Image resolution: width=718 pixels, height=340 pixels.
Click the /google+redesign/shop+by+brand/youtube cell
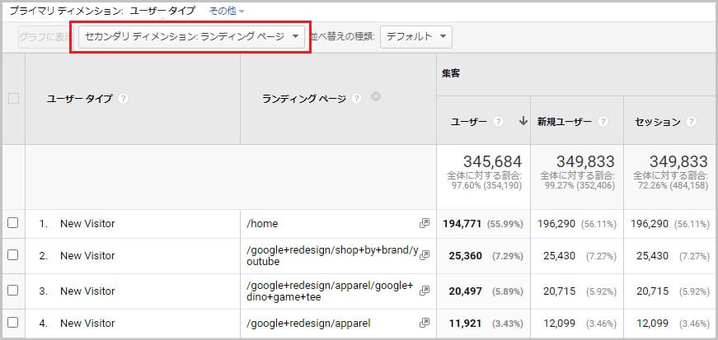[332, 256]
